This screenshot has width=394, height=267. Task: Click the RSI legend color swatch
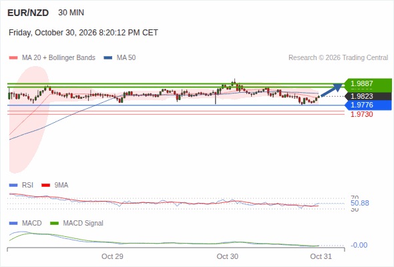13,186
